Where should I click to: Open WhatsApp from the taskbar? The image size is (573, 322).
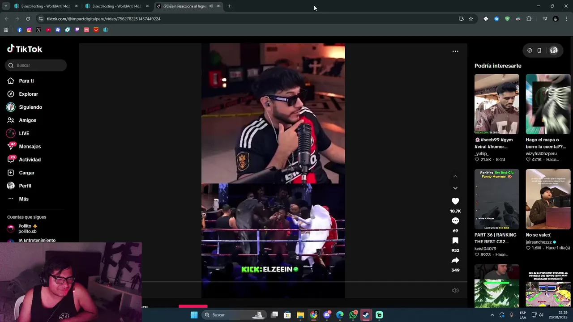353,315
